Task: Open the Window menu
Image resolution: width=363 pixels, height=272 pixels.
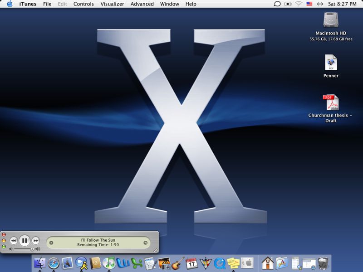Action: (170, 4)
